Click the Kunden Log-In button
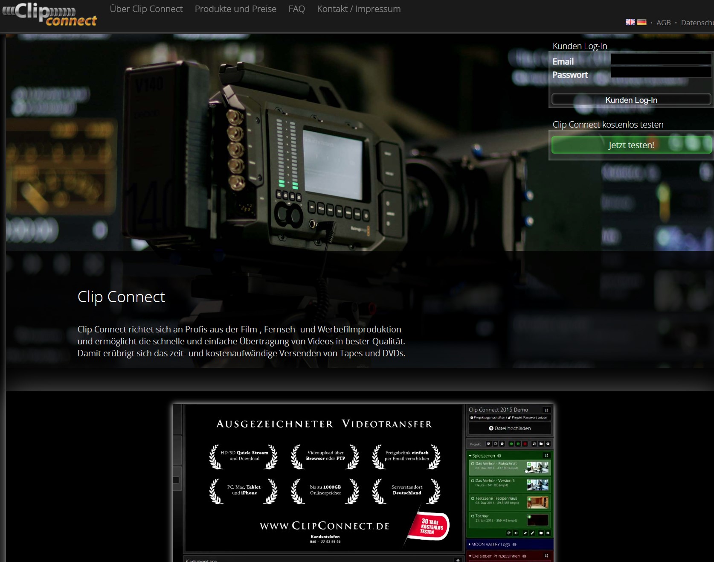The width and height of the screenshot is (714, 562). tap(631, 100)
